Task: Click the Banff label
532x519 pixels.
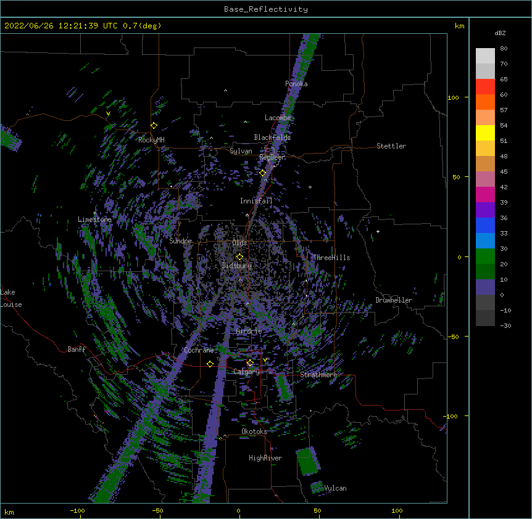Action: click(77, 349)
